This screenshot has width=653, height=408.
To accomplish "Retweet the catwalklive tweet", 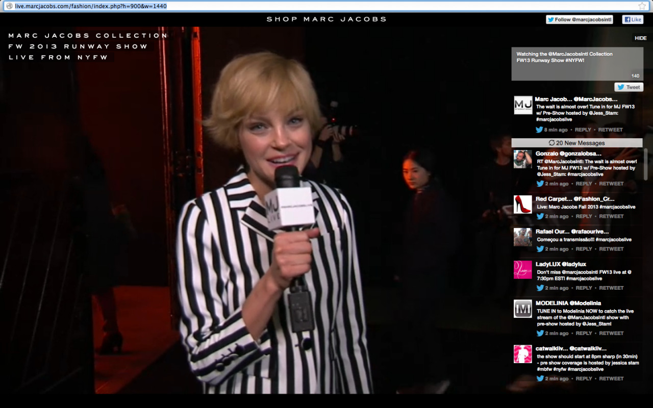I will coord(611,378).
